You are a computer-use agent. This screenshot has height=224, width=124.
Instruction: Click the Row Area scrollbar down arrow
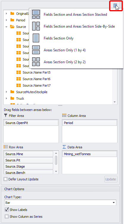(56, 171)
